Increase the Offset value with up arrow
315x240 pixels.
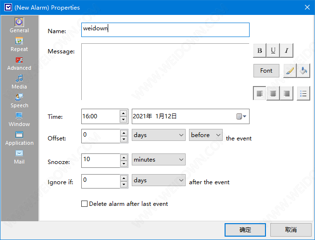click(124, 133)
